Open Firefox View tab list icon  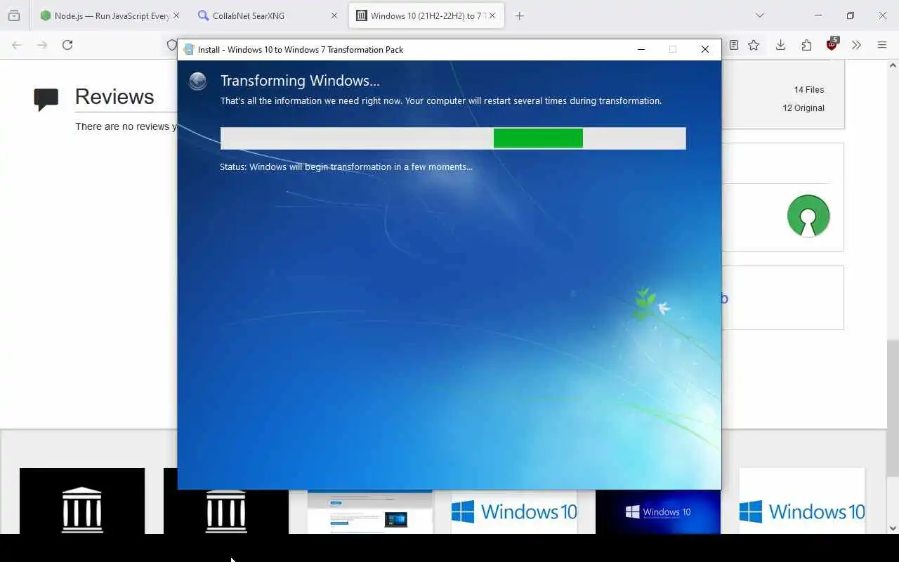click(14, 15)
